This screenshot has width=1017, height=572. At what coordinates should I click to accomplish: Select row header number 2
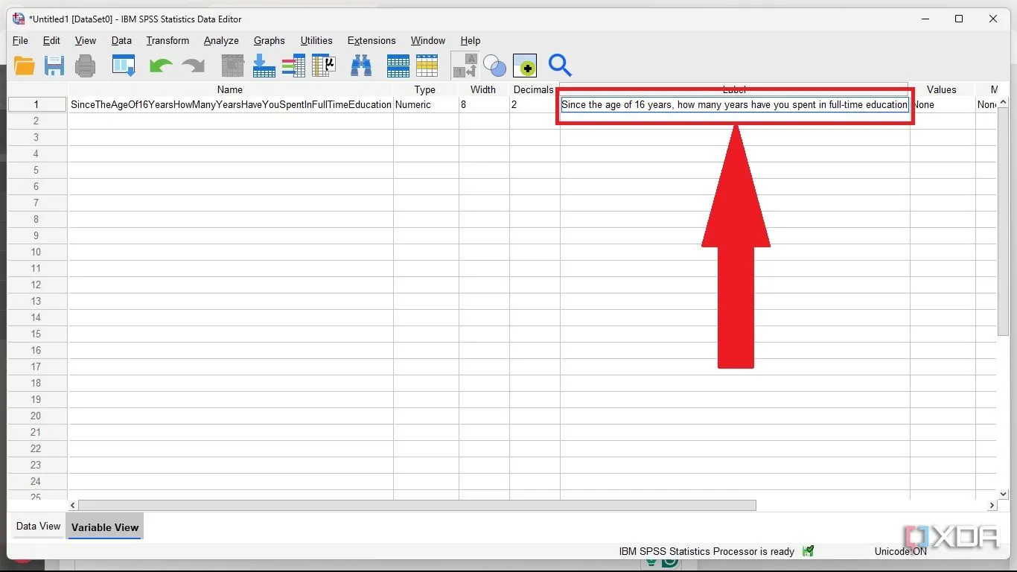point(37,121)
